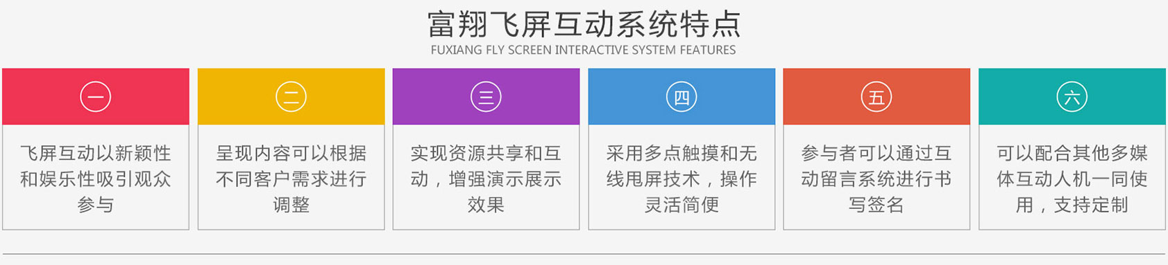Screen dimensions: 1168x265
Task: Select the circled 三 icon on purple card
Action: coord(486,97)
